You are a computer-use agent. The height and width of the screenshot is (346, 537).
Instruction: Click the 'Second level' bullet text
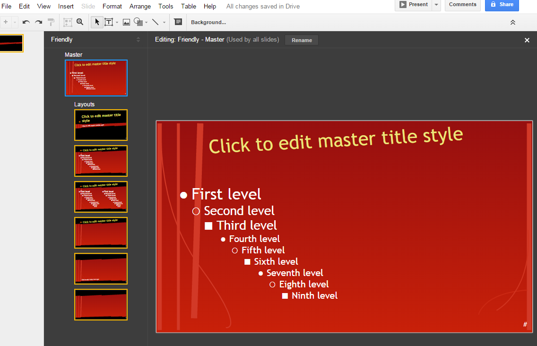[x=239, y=211]
